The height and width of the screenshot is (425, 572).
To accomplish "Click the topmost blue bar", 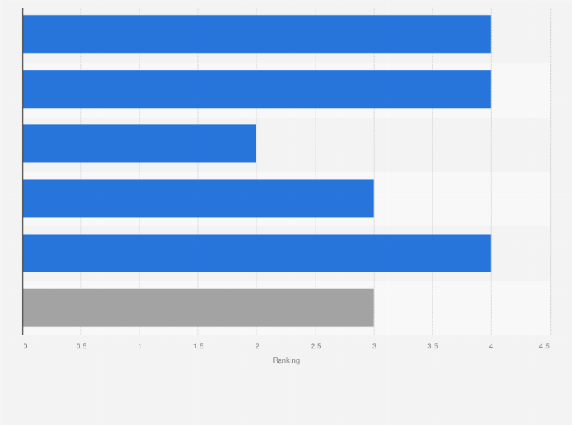I will click(x=256, y=34).
